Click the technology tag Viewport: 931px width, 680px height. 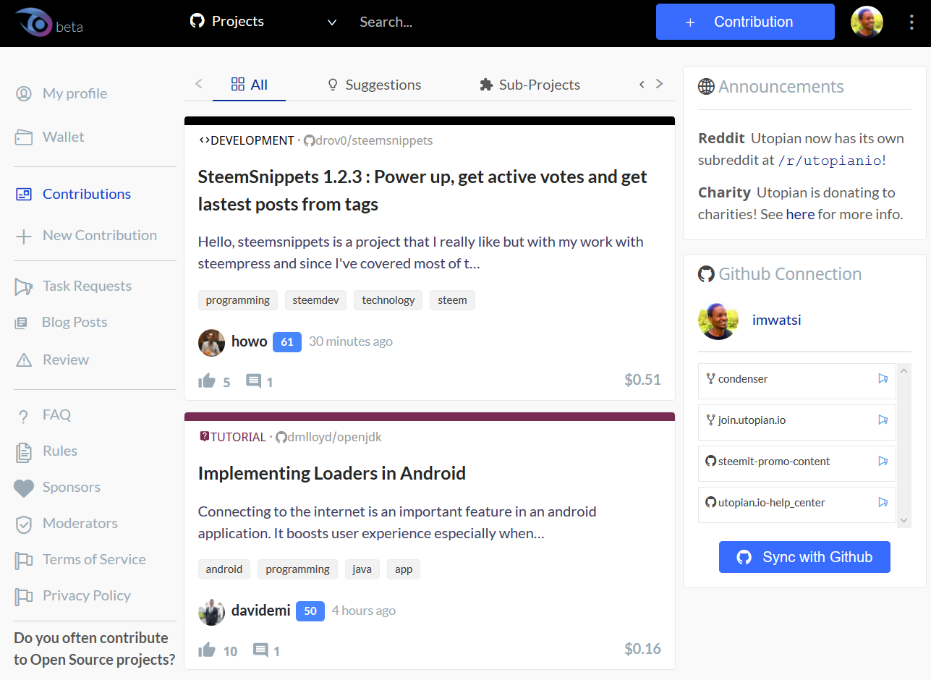pyautogui.click(x=388, y=300)
